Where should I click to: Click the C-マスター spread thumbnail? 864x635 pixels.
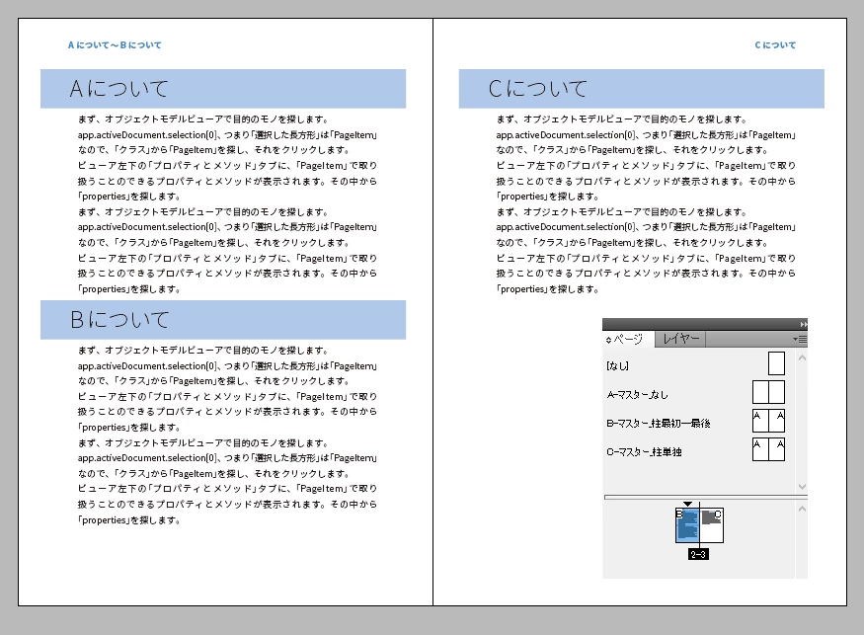[x=768, y=449]
